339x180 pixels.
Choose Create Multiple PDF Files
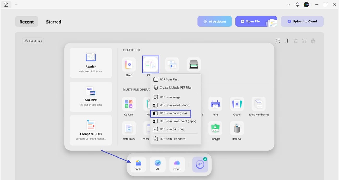pos(176,88)
